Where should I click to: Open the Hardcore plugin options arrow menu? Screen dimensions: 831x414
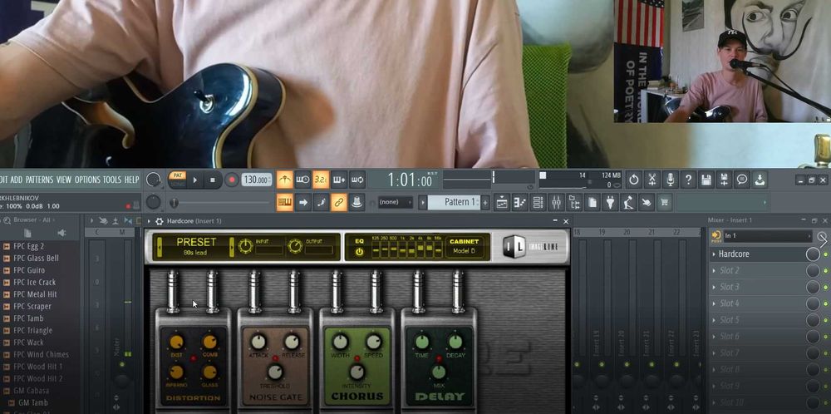click(x=149, y=221)
